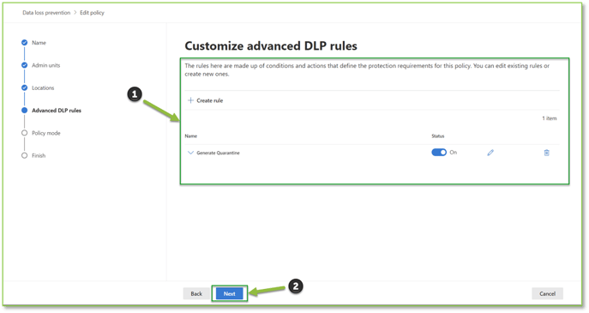Click the Finish step circle
The height and width of the screenshot is (313, 589).
tap(24, 155)
